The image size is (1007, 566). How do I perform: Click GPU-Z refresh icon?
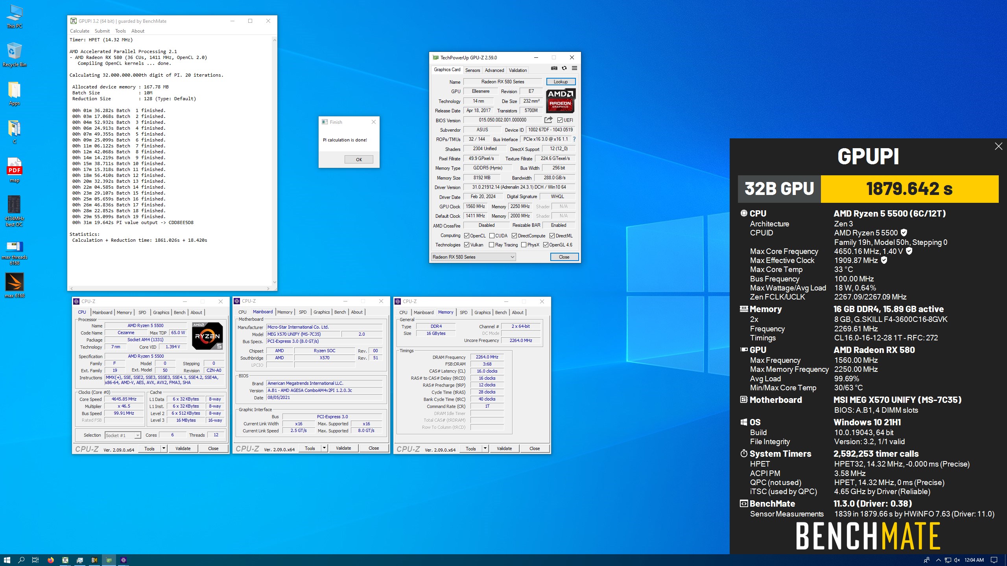(564, 68)
